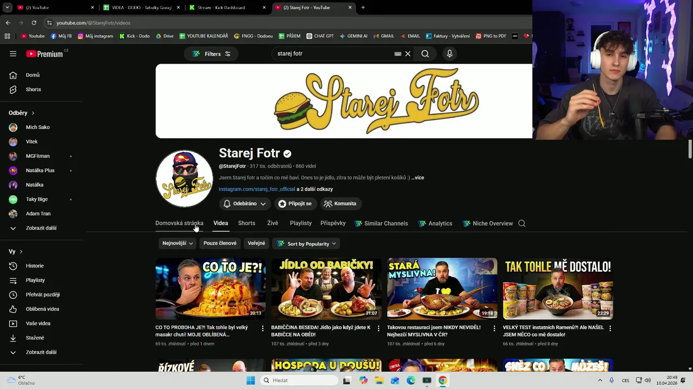Switch to Živě tab

(272, 223)
